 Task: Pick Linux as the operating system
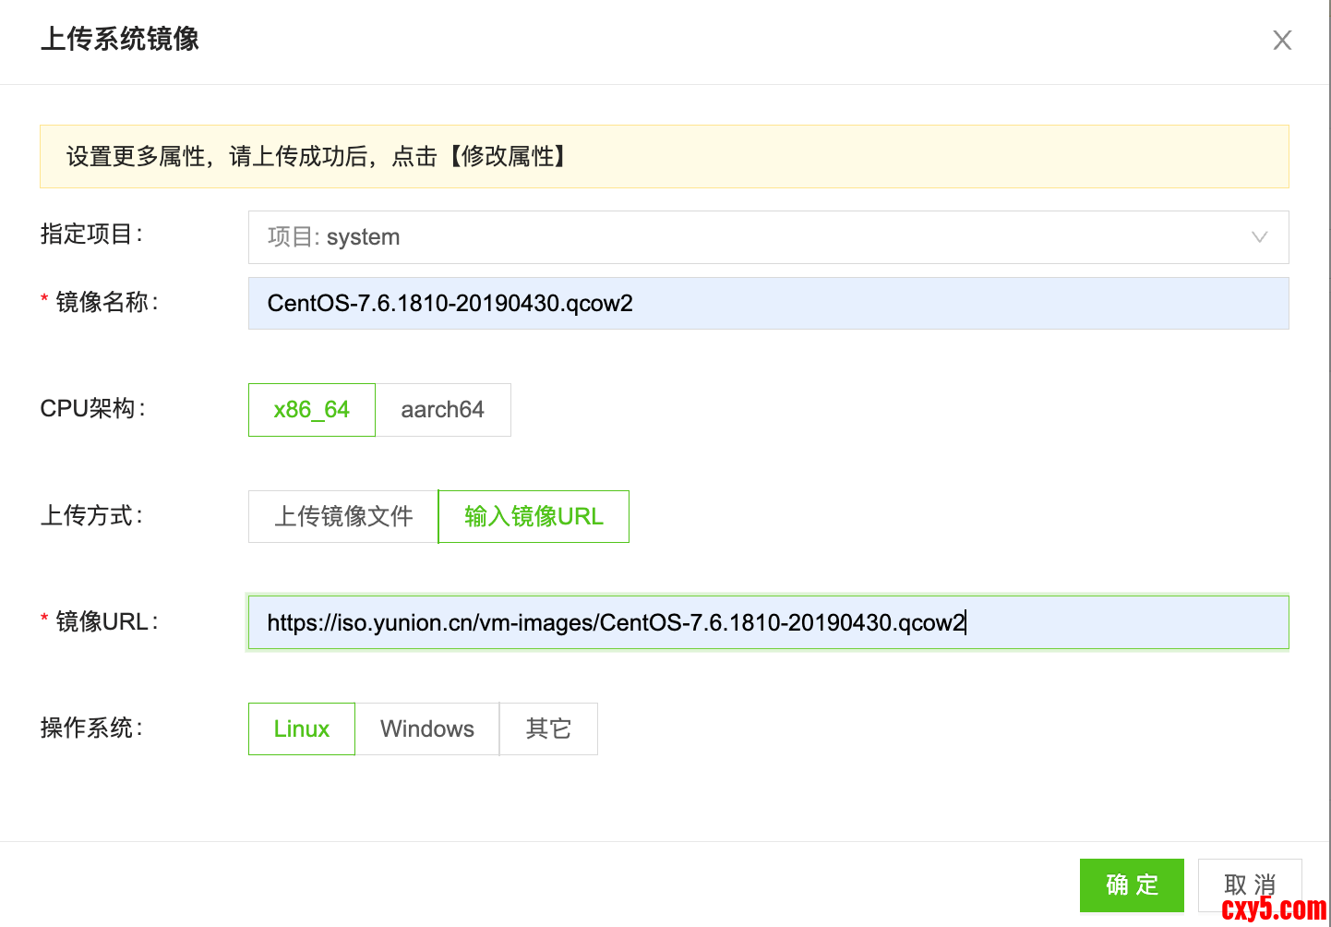pos(302,729)
